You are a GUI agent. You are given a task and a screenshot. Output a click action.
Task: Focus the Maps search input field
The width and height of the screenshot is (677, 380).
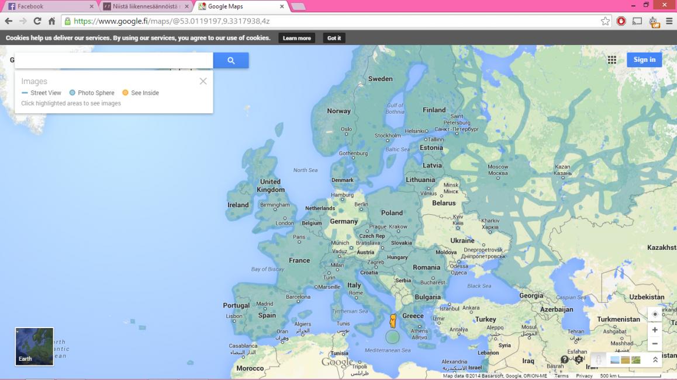point(114,60)
